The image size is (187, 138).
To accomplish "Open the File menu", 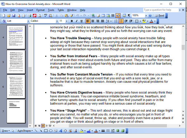I will click(x=5, y=10).
